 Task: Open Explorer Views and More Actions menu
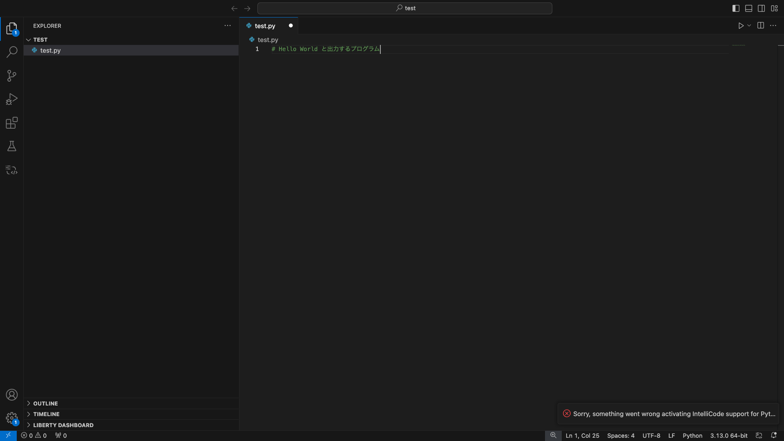228,26
